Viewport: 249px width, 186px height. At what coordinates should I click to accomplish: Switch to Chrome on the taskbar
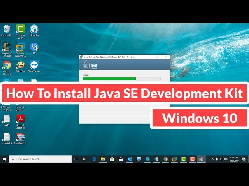click(x=165, y=159)
